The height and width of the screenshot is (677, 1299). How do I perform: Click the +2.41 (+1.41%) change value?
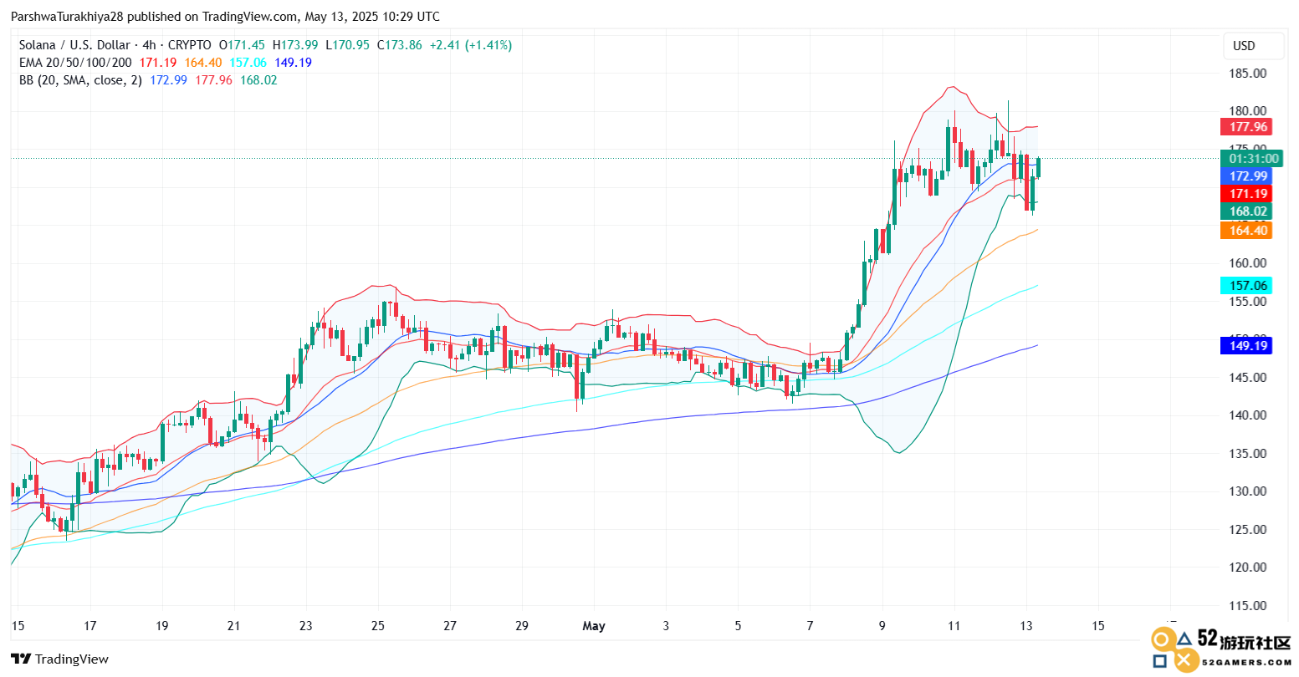coord(471,45)
